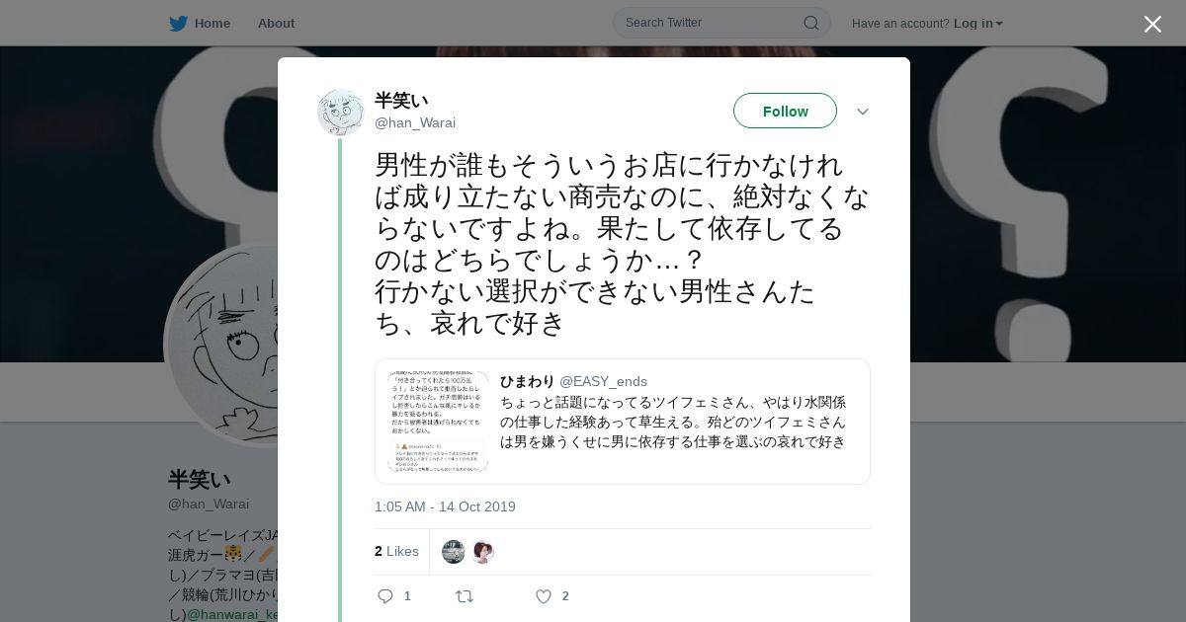
Task: Like the tweet with the heart icon
Action: click(x=543, y=596)
